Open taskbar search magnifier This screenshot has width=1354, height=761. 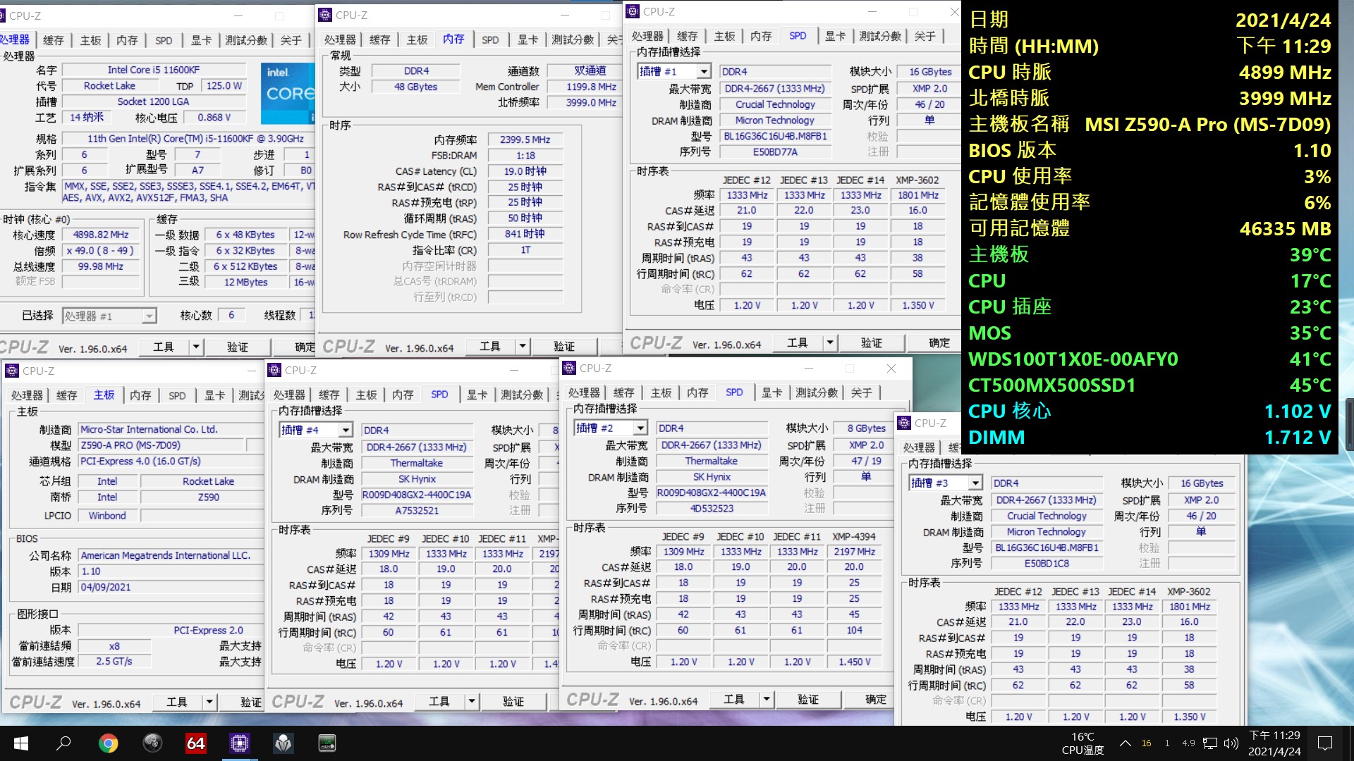63,743
